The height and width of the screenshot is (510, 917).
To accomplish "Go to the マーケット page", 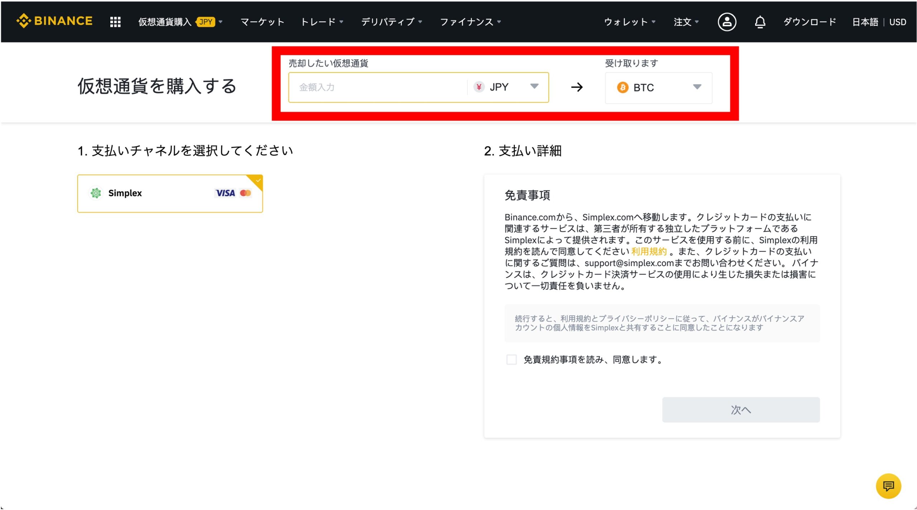I will (262, 22).
